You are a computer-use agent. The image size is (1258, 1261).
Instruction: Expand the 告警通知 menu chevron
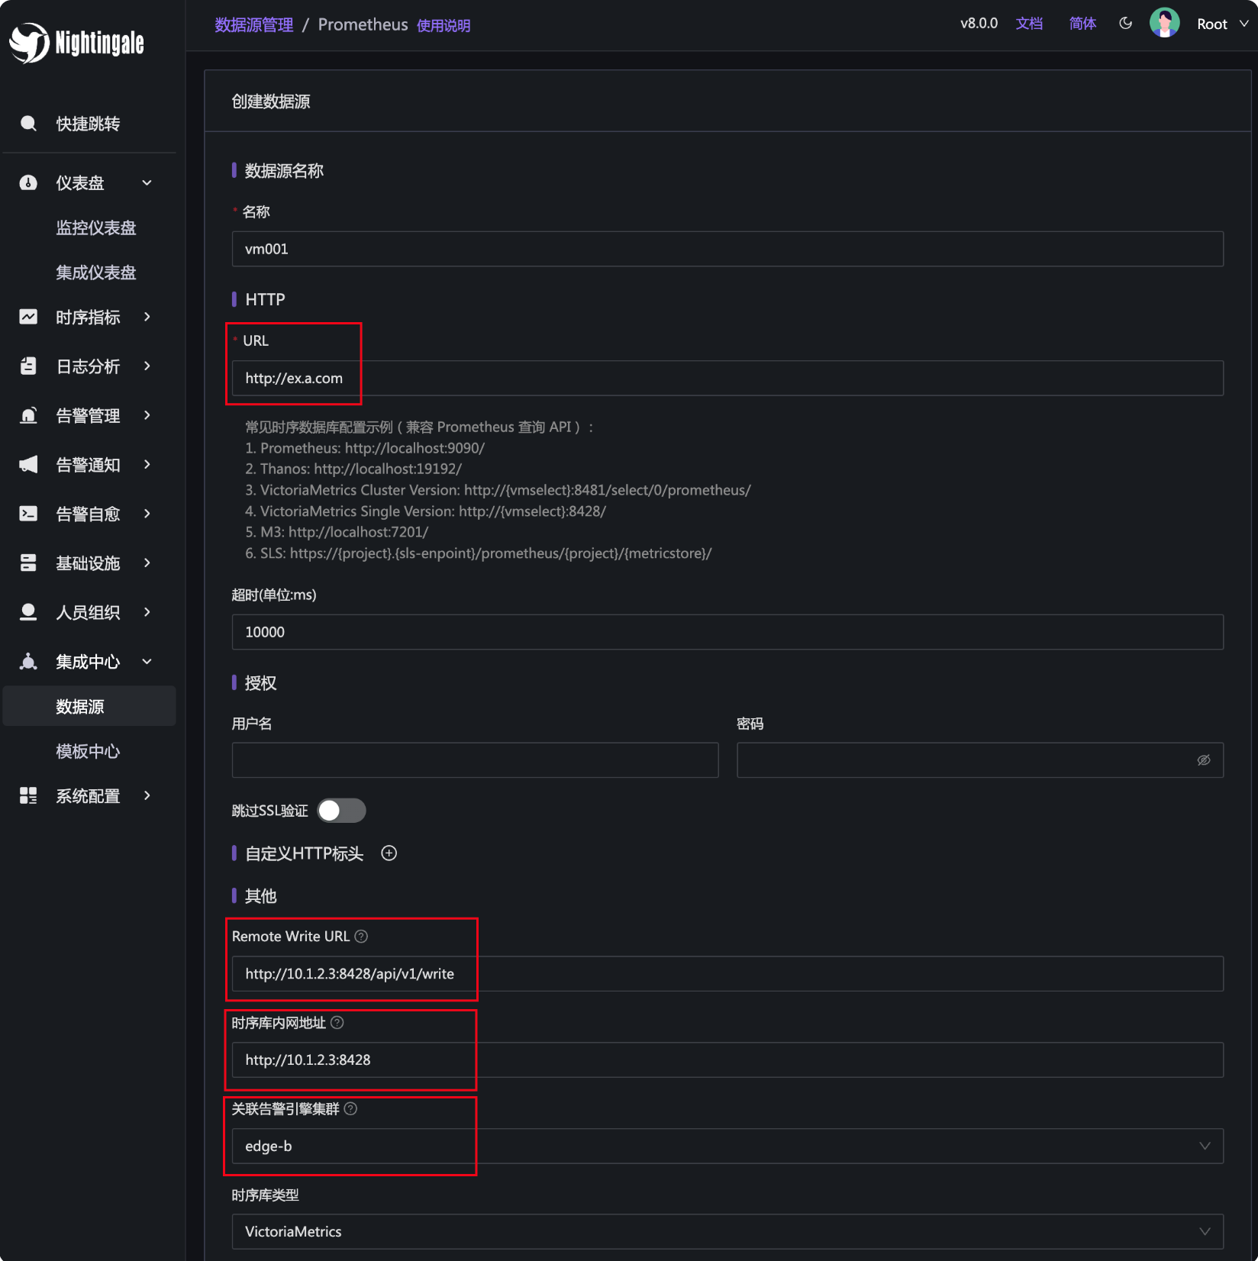coord(147,465)
